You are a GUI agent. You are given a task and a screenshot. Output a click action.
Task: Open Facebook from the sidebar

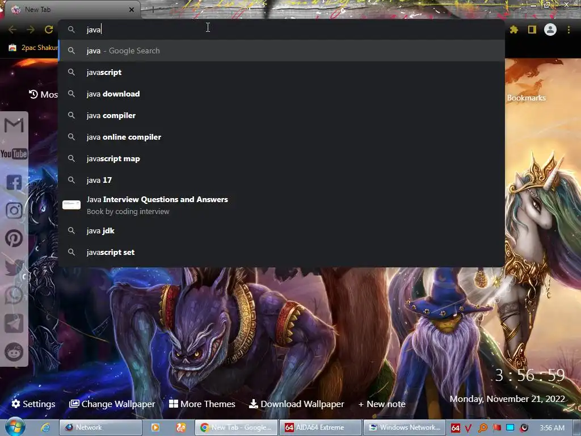coord(14,182)
